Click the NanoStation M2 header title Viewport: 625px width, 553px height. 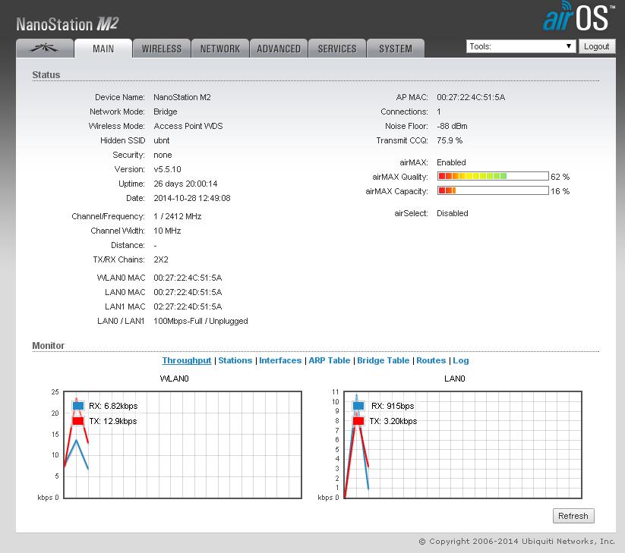[68, 24]
